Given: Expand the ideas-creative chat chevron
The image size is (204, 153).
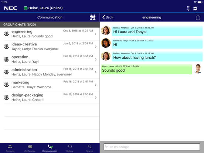Looking at the screenshot, I should (96, 47).
